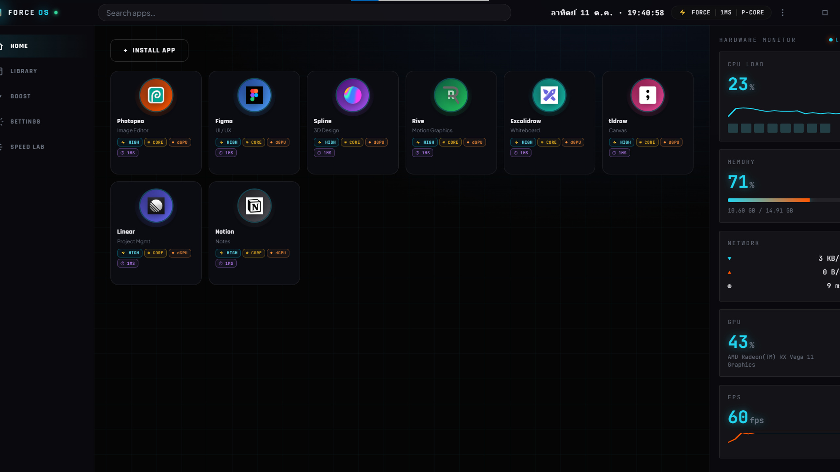
Task: Click Photopea's HIGH priority badge
Action: point(130,142)
